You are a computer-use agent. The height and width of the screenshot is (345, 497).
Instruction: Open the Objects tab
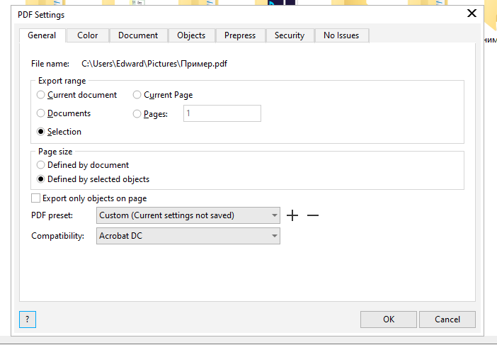click(x=191, y=35)
